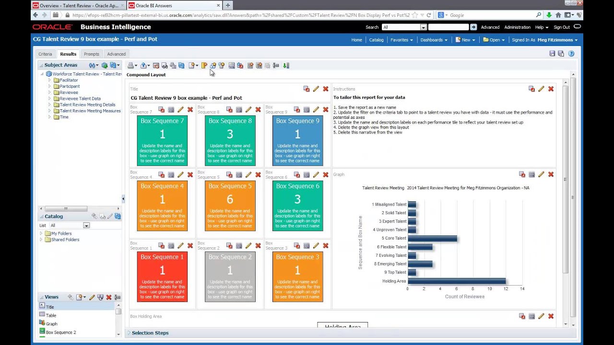
Task: Open the Dashboards menu
Action: click(434, 40)
